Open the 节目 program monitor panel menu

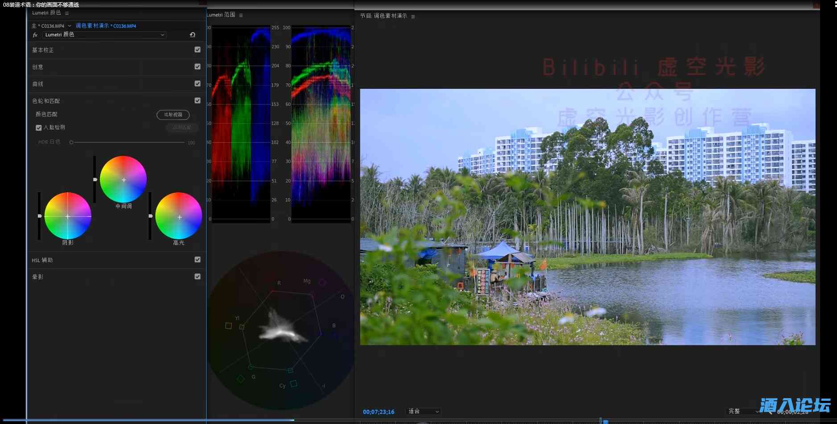413,17
